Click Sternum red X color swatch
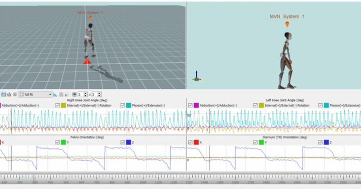361x189 pixels. tap(196, 142)
